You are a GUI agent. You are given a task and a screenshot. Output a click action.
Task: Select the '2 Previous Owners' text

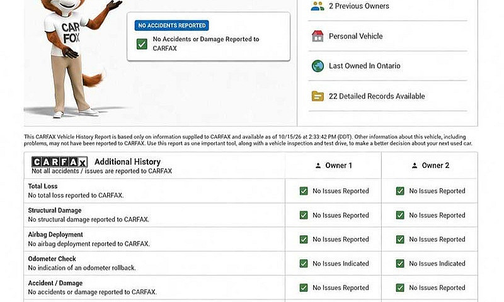(358, 6)
